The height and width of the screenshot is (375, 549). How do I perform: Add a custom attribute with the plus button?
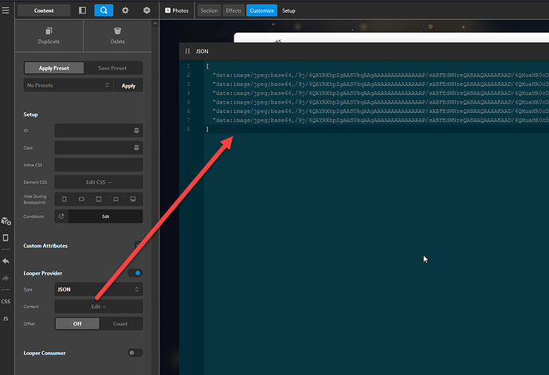click(x=138, y=245)
